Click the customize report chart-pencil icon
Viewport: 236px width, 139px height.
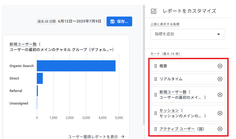(153, 11)
